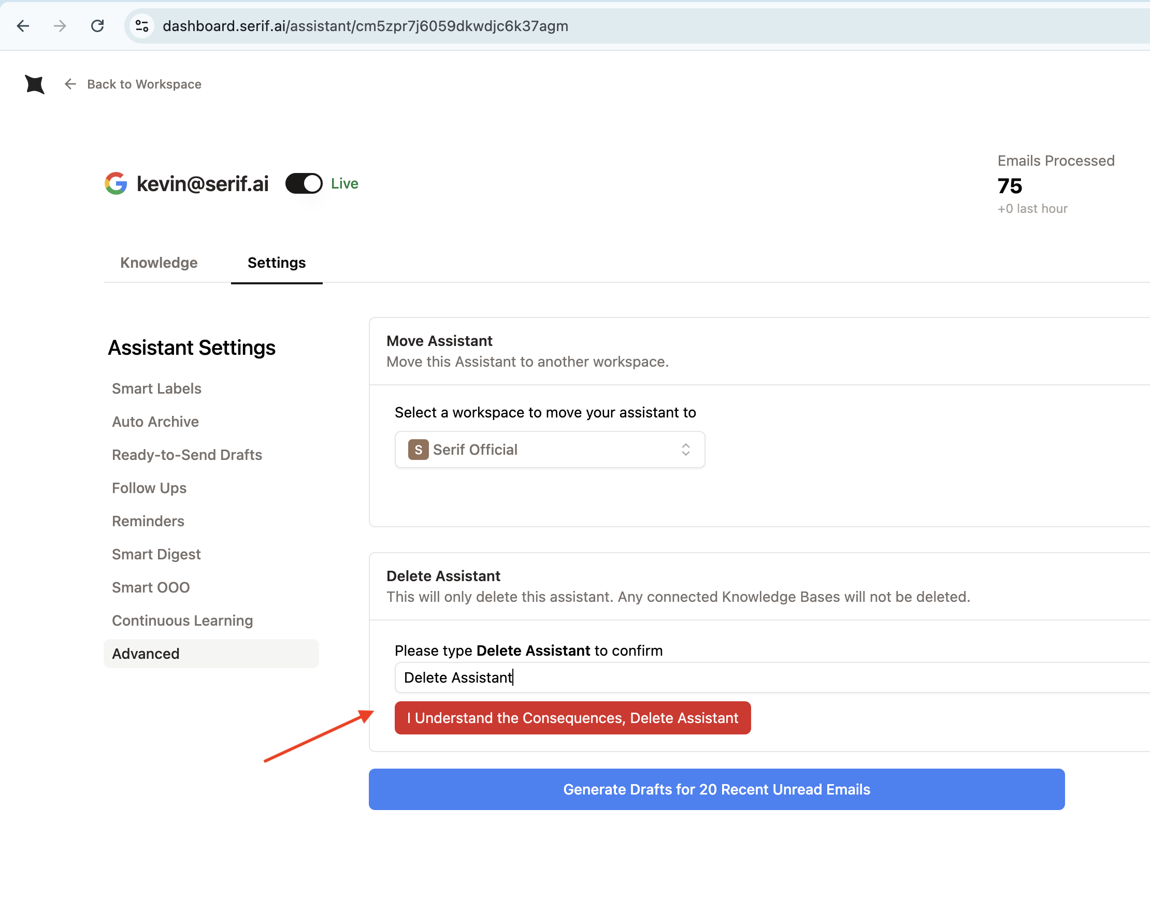
Task: Click the Emails Processed count 75
Action: coord(1010,185)
